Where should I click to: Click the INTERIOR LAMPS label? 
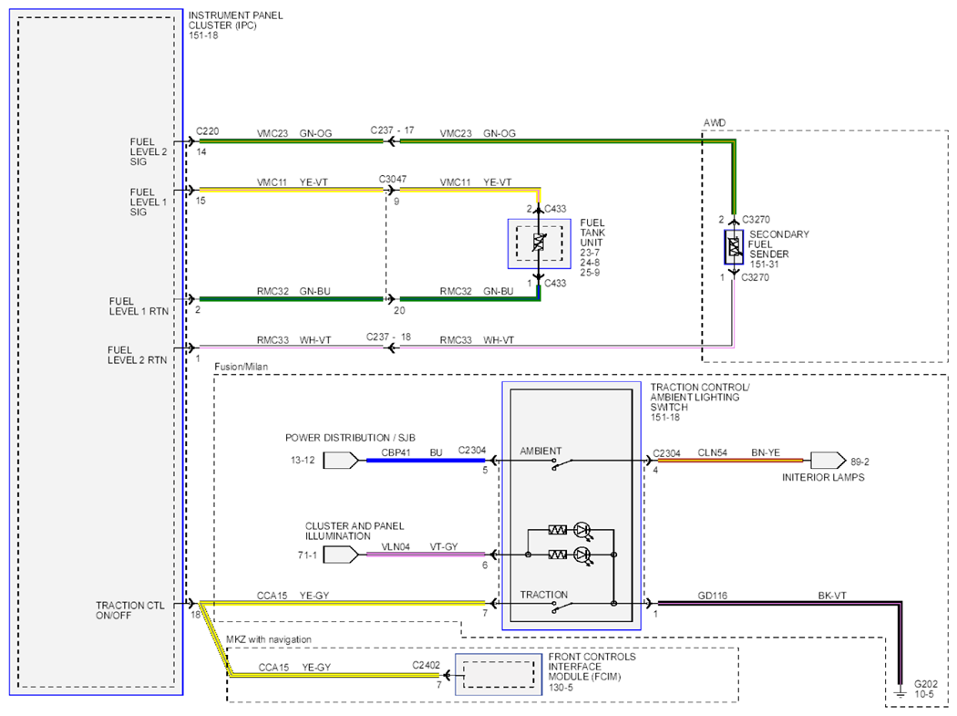823,477
